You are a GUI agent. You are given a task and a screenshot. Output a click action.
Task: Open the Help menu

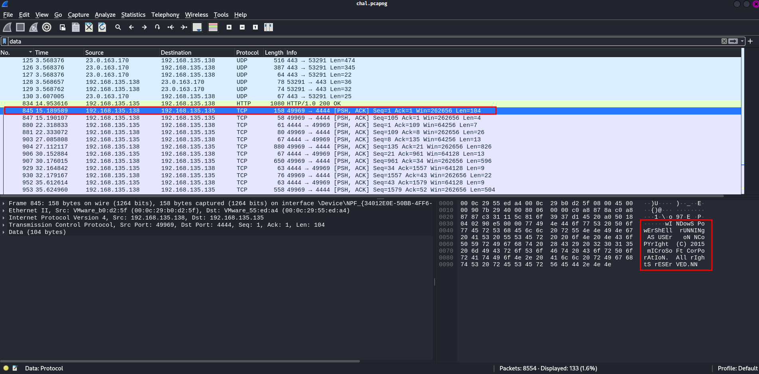[240, 15]
